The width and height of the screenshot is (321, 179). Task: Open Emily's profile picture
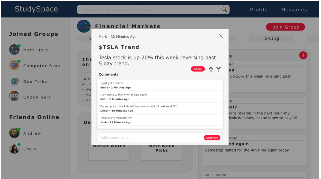pos(14,148)
